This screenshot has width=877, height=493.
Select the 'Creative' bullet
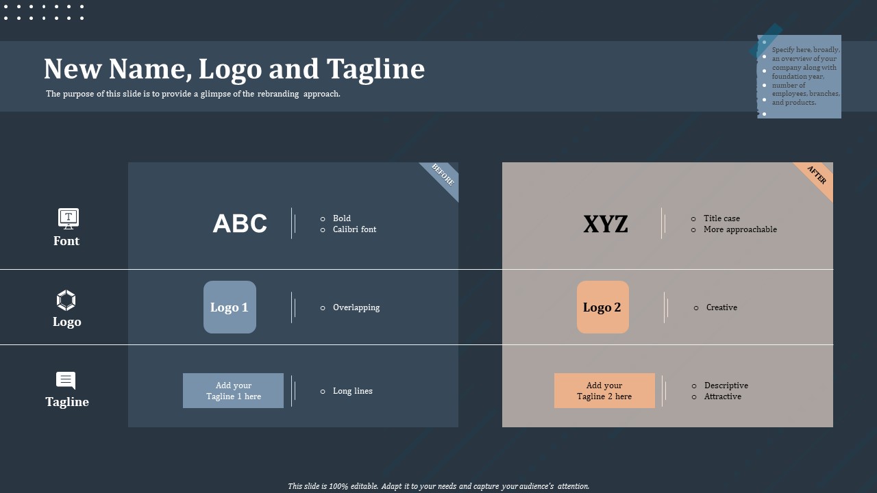click(x=722, y=307)
